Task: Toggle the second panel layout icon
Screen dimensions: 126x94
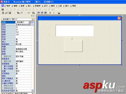Action: (42, 13)
